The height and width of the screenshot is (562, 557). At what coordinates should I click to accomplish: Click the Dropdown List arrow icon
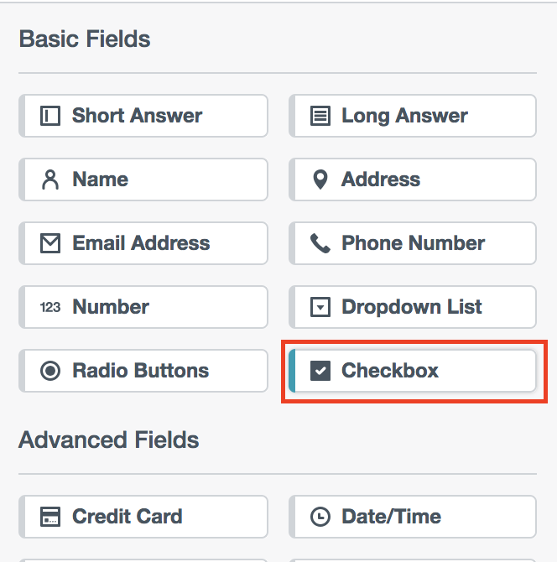point(320,307)
